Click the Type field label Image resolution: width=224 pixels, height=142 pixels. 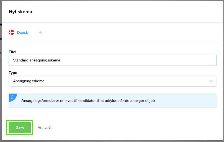pyautogui.click(x=13, y=73)
